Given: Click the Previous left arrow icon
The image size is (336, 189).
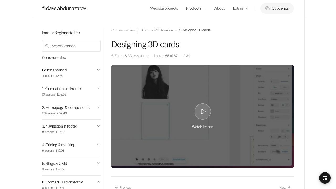Looking at the screenshot, I should 116,187.
